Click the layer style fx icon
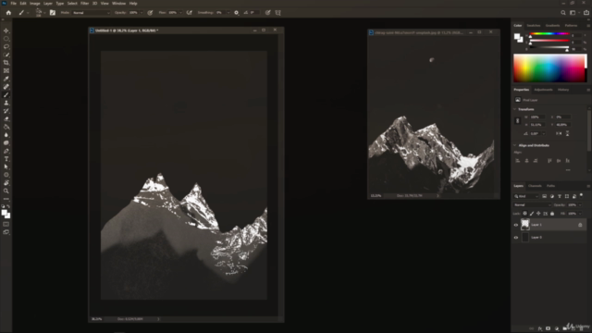Image resolution: width=592 pixels, height=333 pixels. point(540,328)
